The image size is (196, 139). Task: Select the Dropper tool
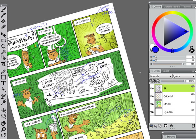tap(4, 15)
